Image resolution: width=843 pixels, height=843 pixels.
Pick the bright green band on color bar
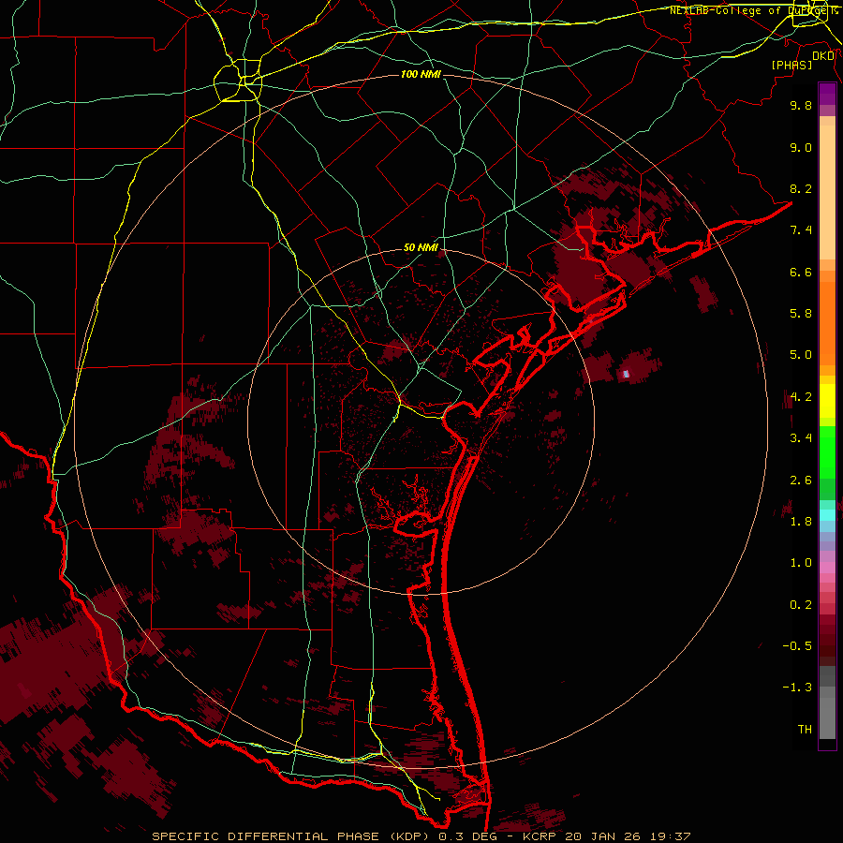[827, 451]
